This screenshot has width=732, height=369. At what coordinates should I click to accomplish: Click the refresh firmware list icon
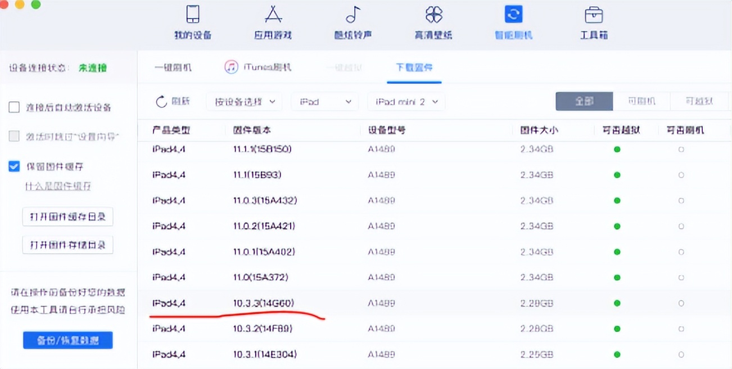(x=163, y=101)
